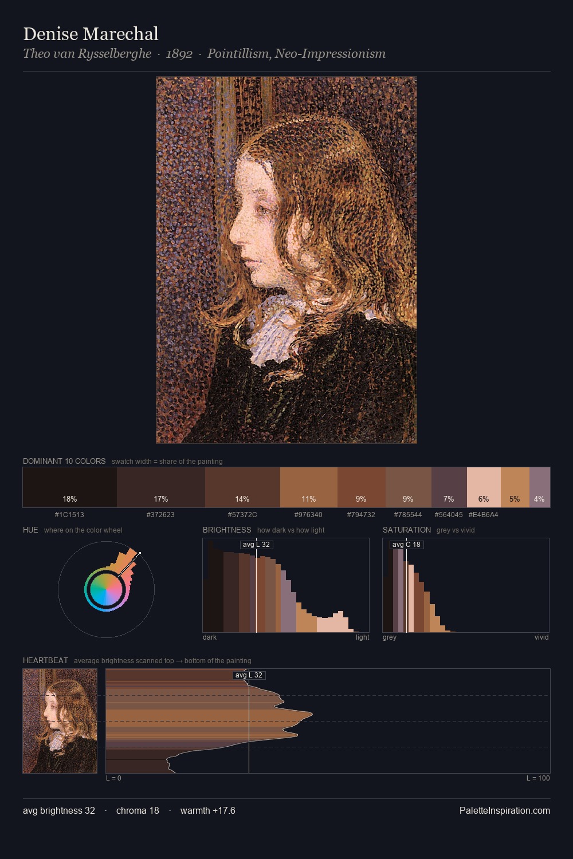Click 'avg L 32' label in brightness histogram
This screenshot has height=859, width=573.
256,545
